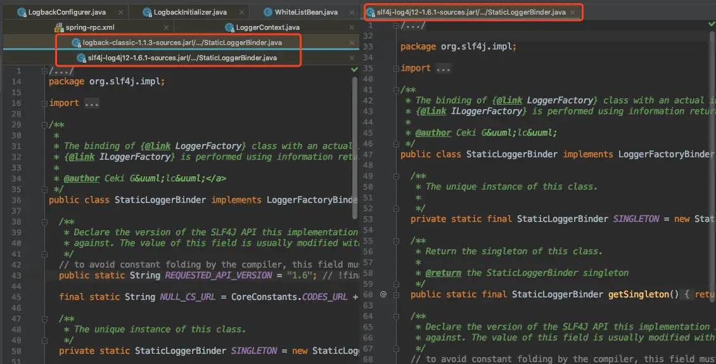Click 'package org.slf4j.impl;' in the right editor

(459, 47)
